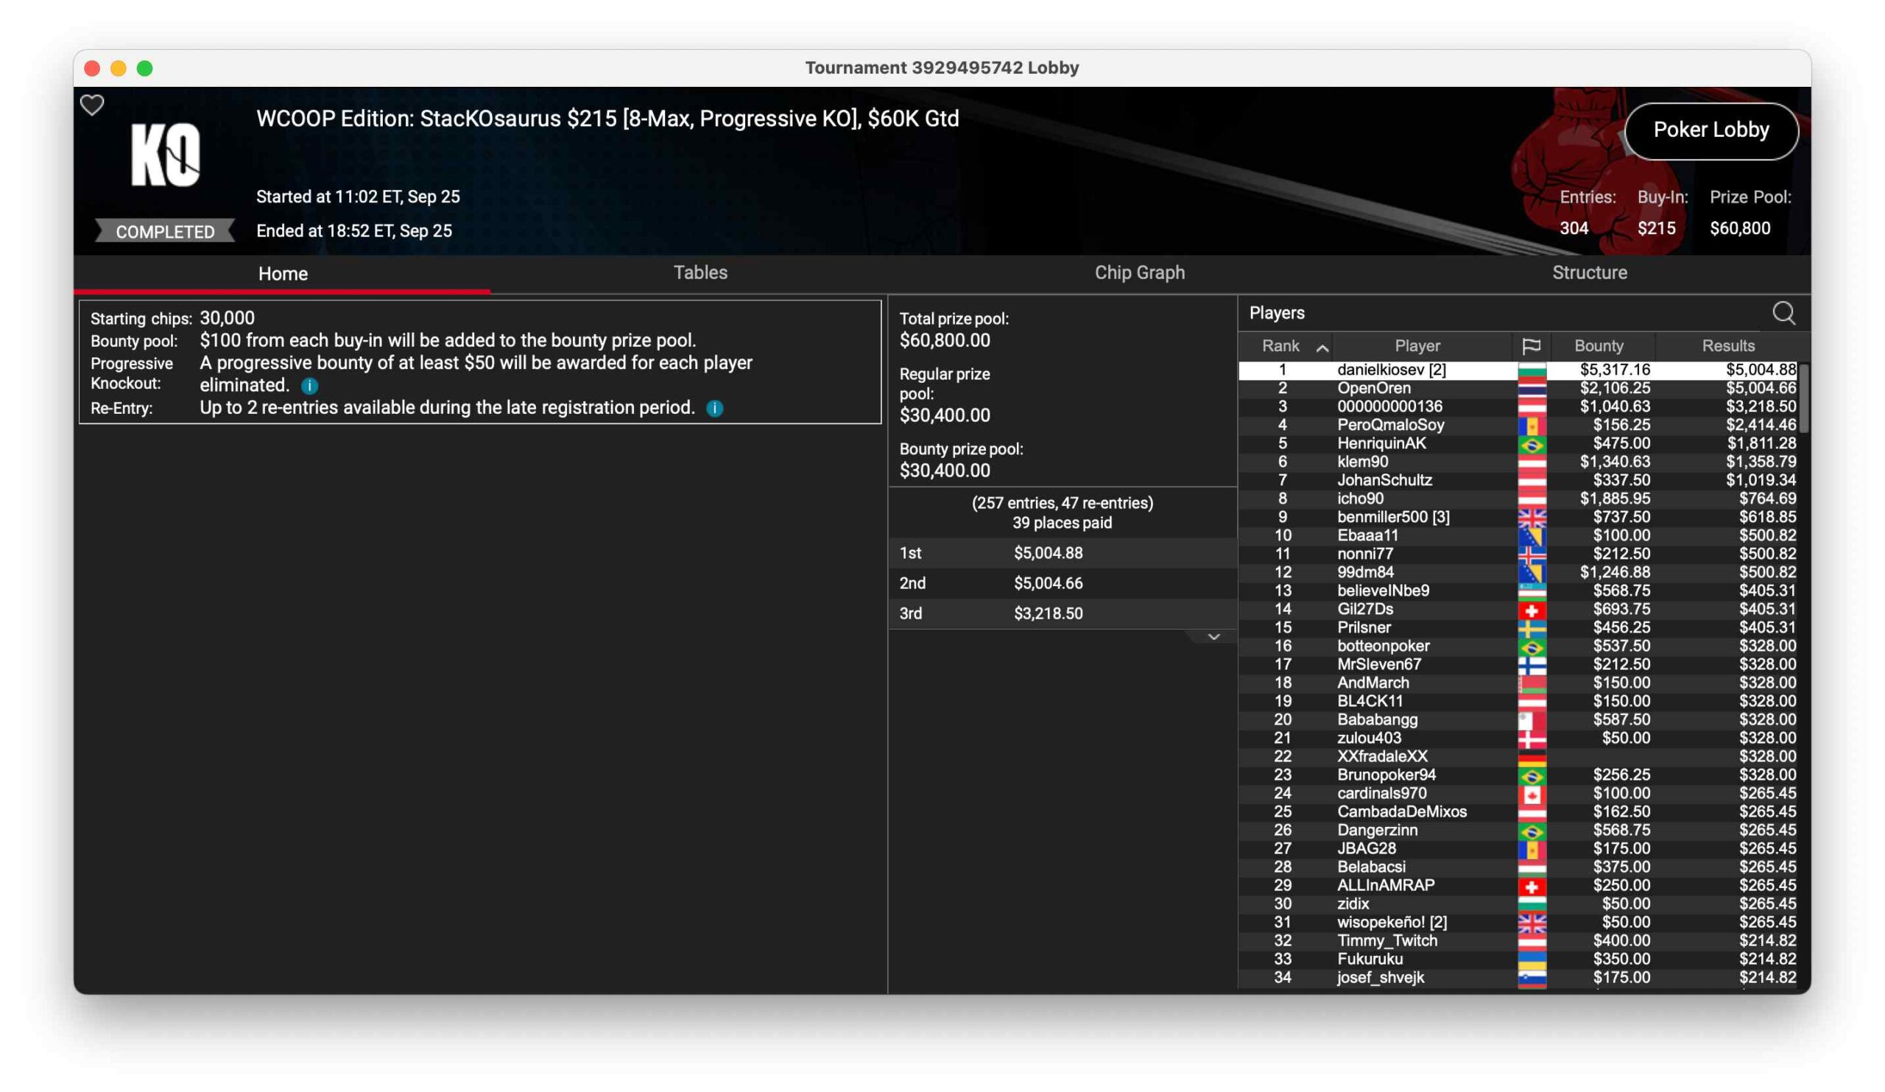This screenshot has height=1092, width=1885.
Task: Click the Player column header
Action: click(1417, 345)
